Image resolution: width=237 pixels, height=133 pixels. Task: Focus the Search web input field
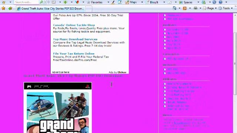27,2
